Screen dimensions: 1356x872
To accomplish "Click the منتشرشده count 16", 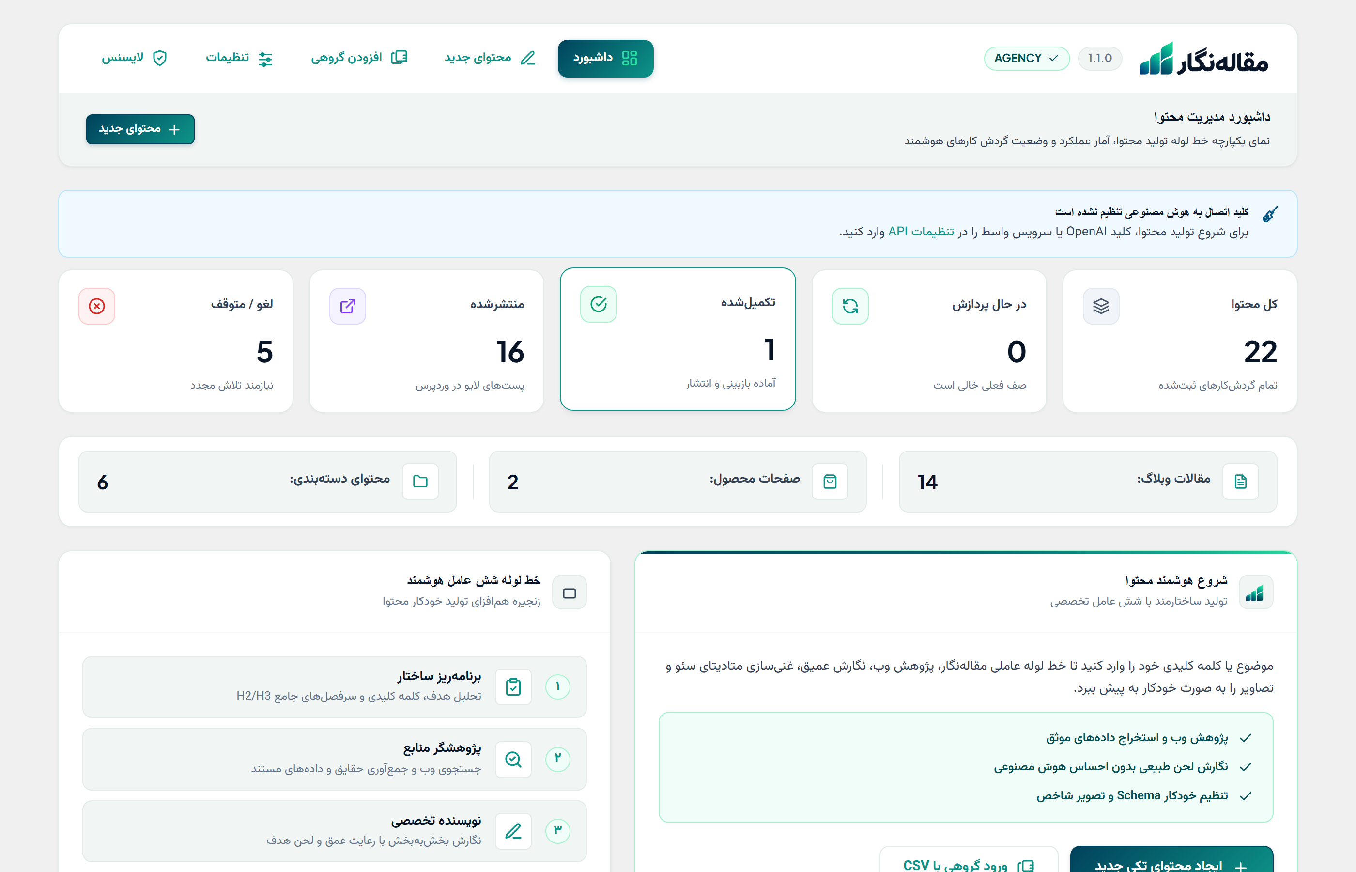I will click(510, 352).
